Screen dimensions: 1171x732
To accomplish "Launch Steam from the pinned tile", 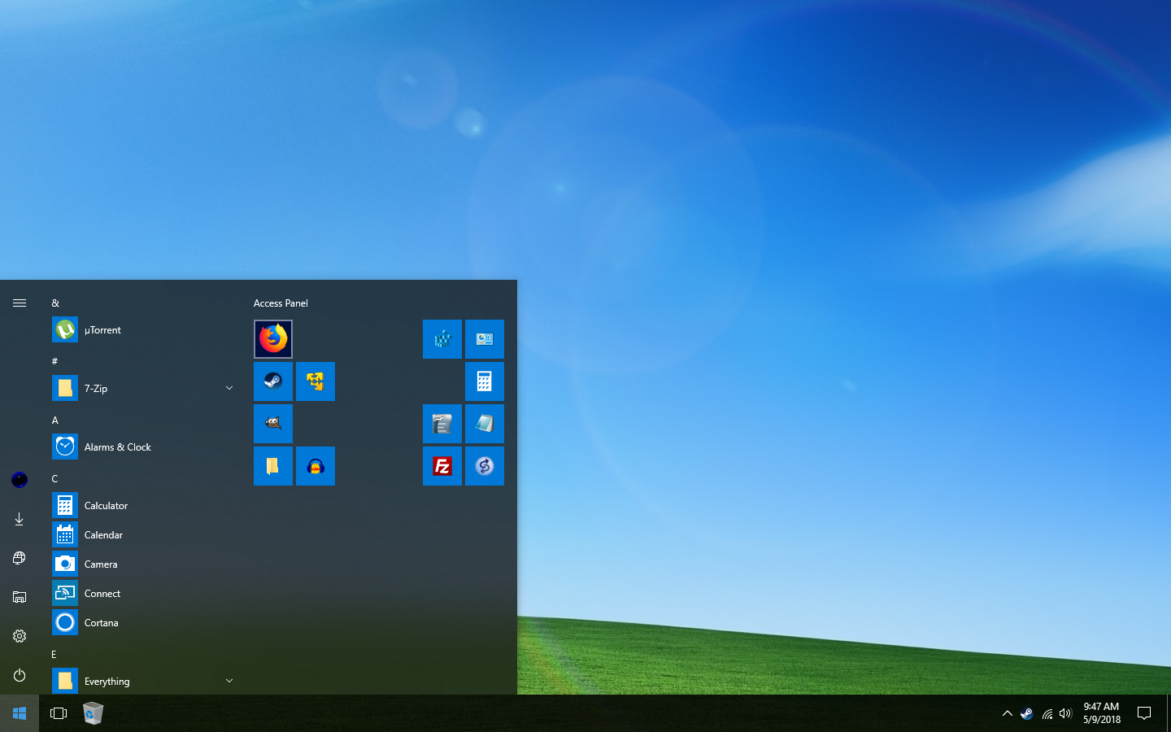I will tap(273, 381).
